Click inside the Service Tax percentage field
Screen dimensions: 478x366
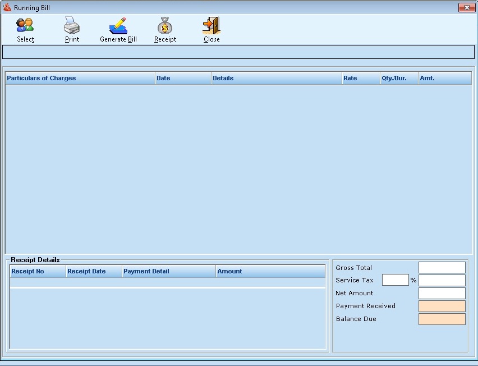coord(394,280)
